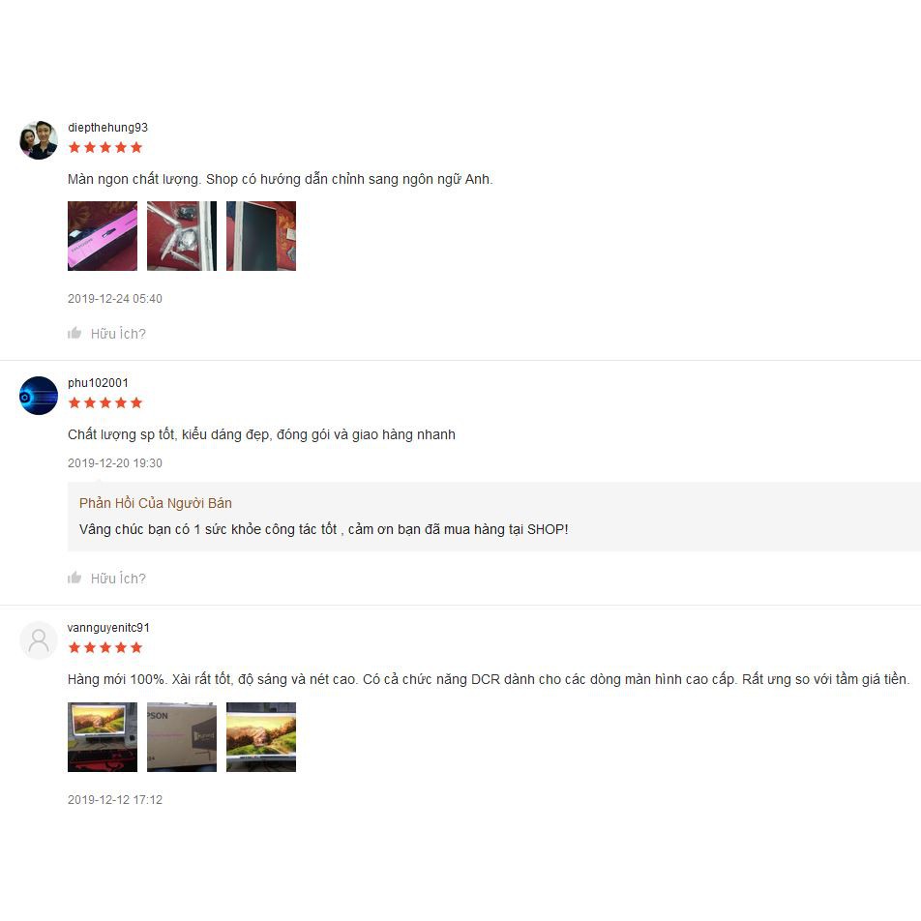Open vannguyenitc91's default avatar icon
Image resolution: width=921 pixels, height=921 pixels.
(39, 640)
